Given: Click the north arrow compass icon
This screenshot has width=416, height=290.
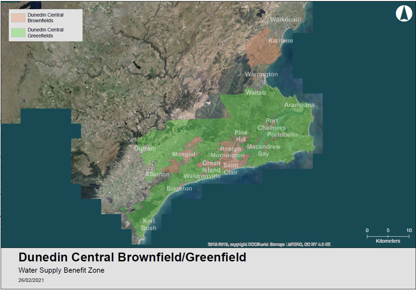Looking at the screenshot, I should coord(404,14).
